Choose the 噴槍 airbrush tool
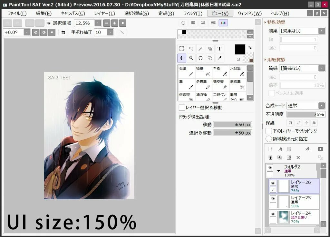 click(204, 71)
